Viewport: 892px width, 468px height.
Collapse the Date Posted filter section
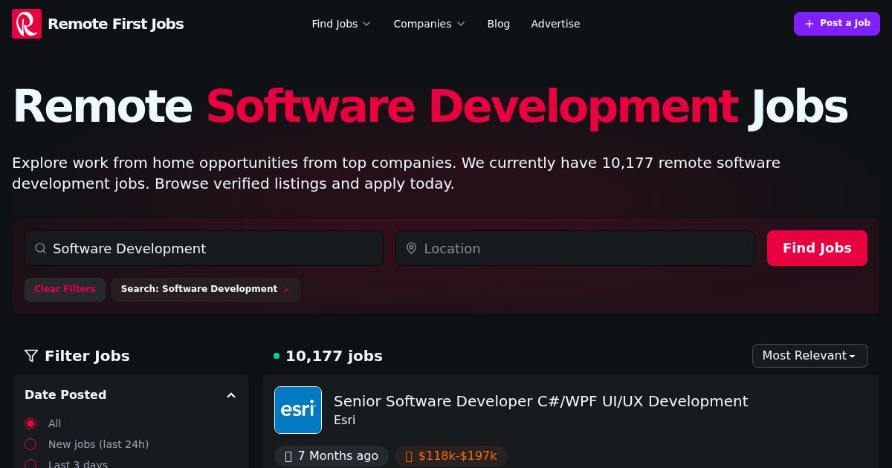[x=231, y=395]
